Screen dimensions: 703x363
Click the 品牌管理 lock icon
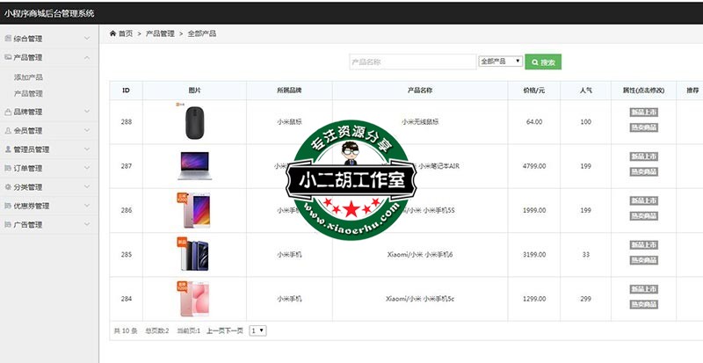(8, 113)
